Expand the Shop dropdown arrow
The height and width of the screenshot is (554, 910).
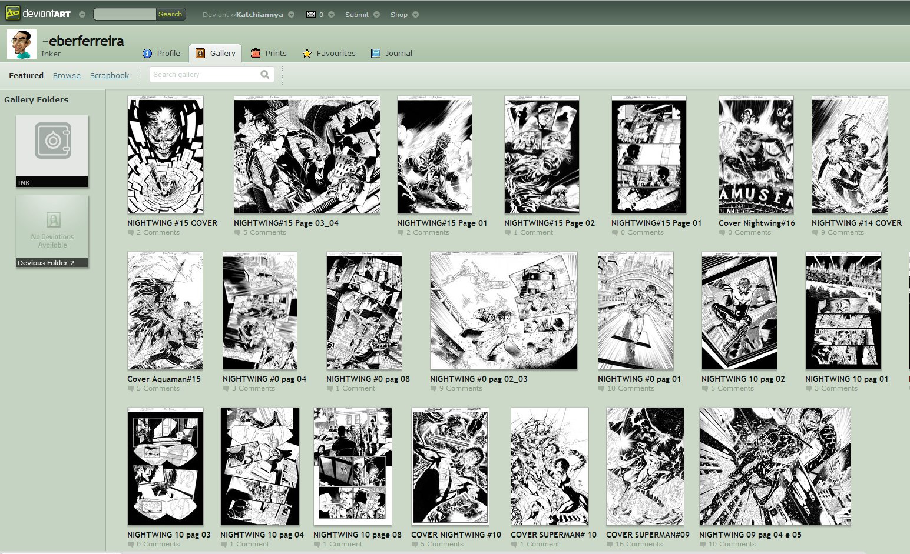[415, 15]
